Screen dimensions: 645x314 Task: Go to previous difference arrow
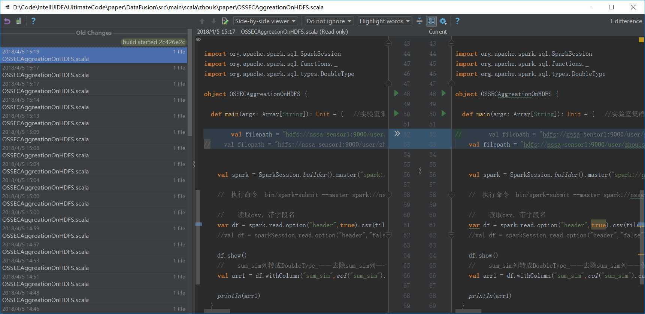[202, 21]
